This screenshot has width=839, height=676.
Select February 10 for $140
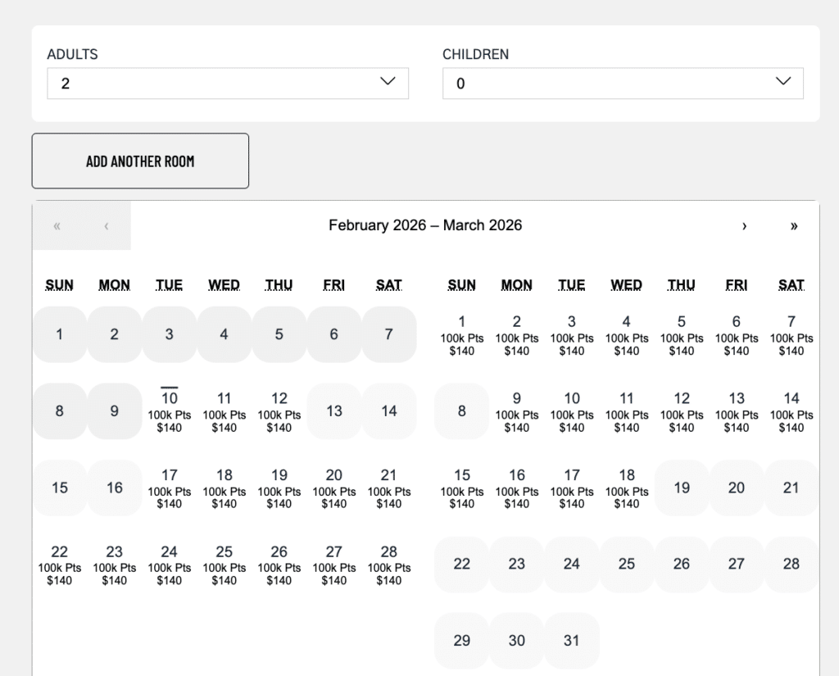[169, 411]
